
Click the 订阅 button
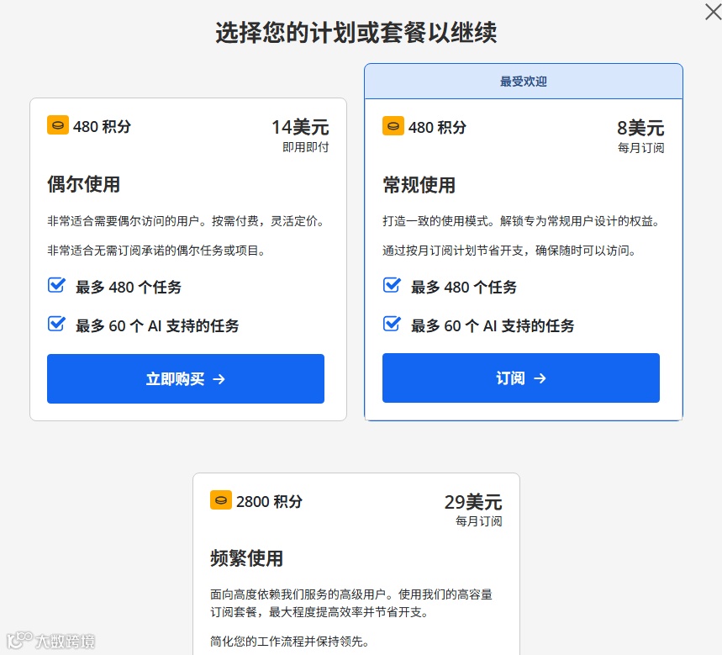(520, 378)
